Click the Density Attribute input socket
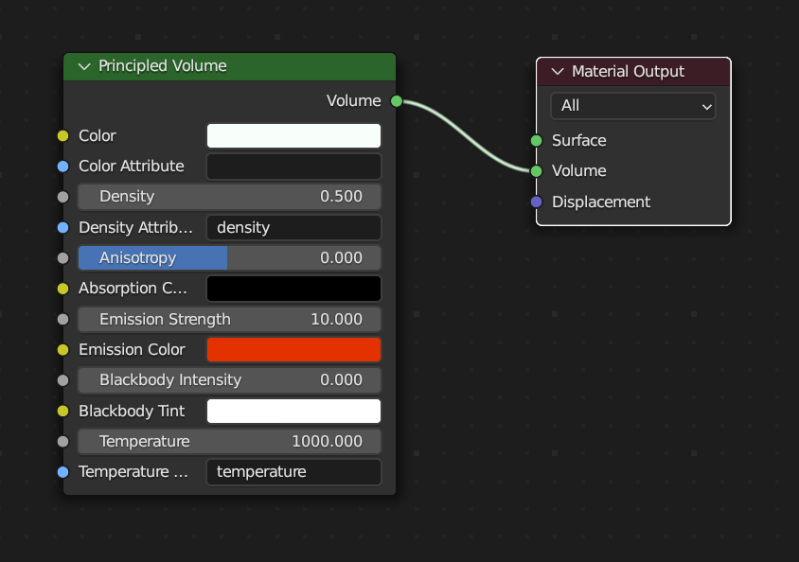 coord(63,227)
